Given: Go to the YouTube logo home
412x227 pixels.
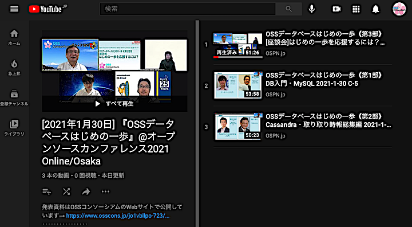Looking at the screenshot, I should coord(48,9).
